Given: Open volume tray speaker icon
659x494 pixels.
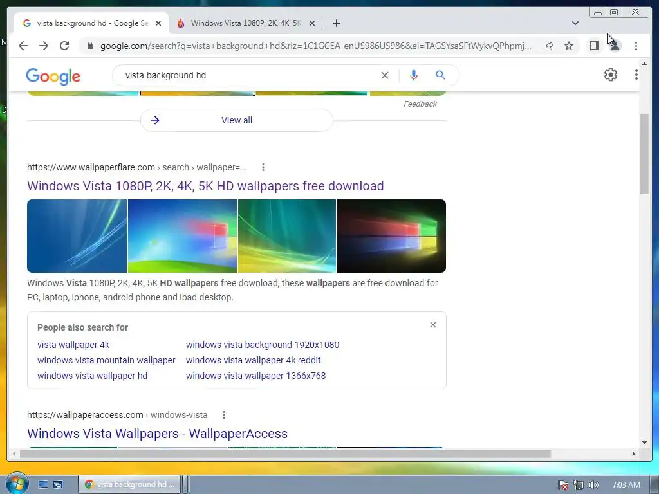Looking at the screenshot, I should coord(593,485).
